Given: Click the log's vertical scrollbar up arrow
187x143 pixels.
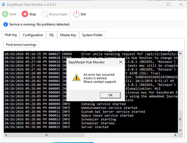Looking at the screenshot, I should click(180, 53).
